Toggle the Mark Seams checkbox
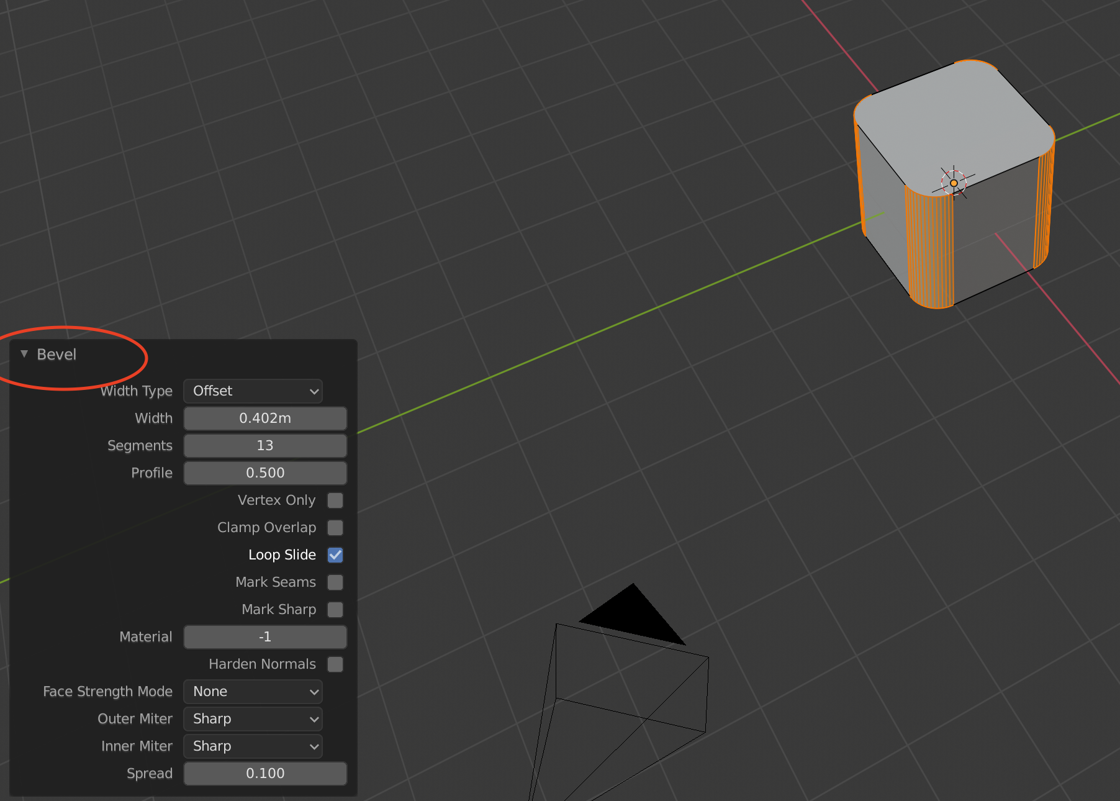Image resolution: width=1120 pixels, height=801 pixels. tap(335, 582)
